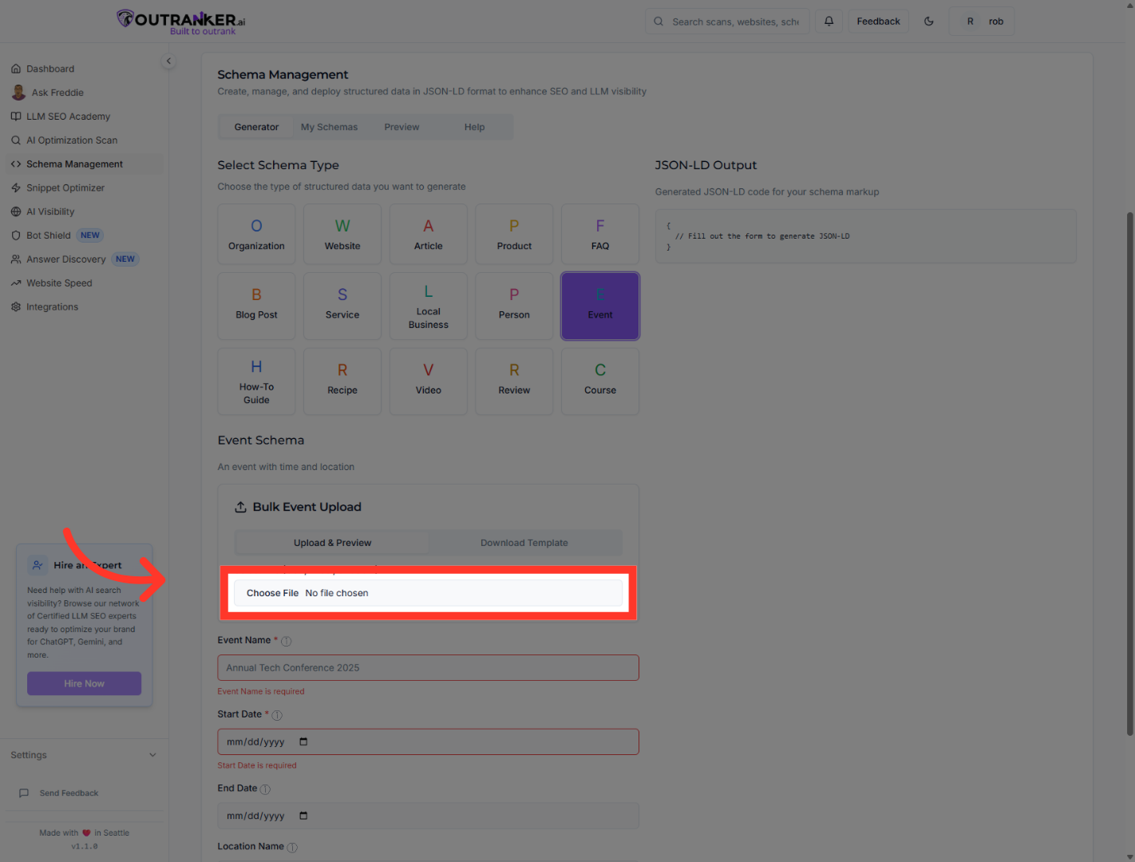Image resolution: width=1135 pixels, height=862 pixels.
Task: Open Integrations from the sidebar
Action: coord(52,306)
